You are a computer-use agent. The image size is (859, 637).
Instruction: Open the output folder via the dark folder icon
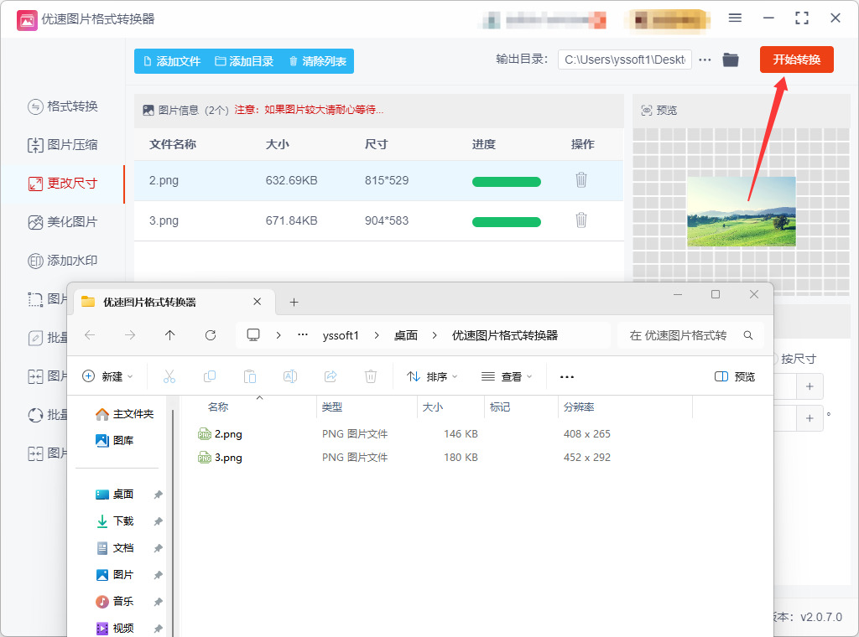click(x=731, y=60)
